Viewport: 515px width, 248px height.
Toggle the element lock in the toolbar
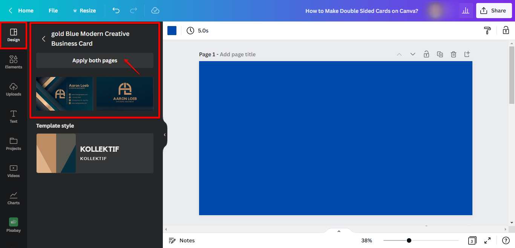pos(506,31)
